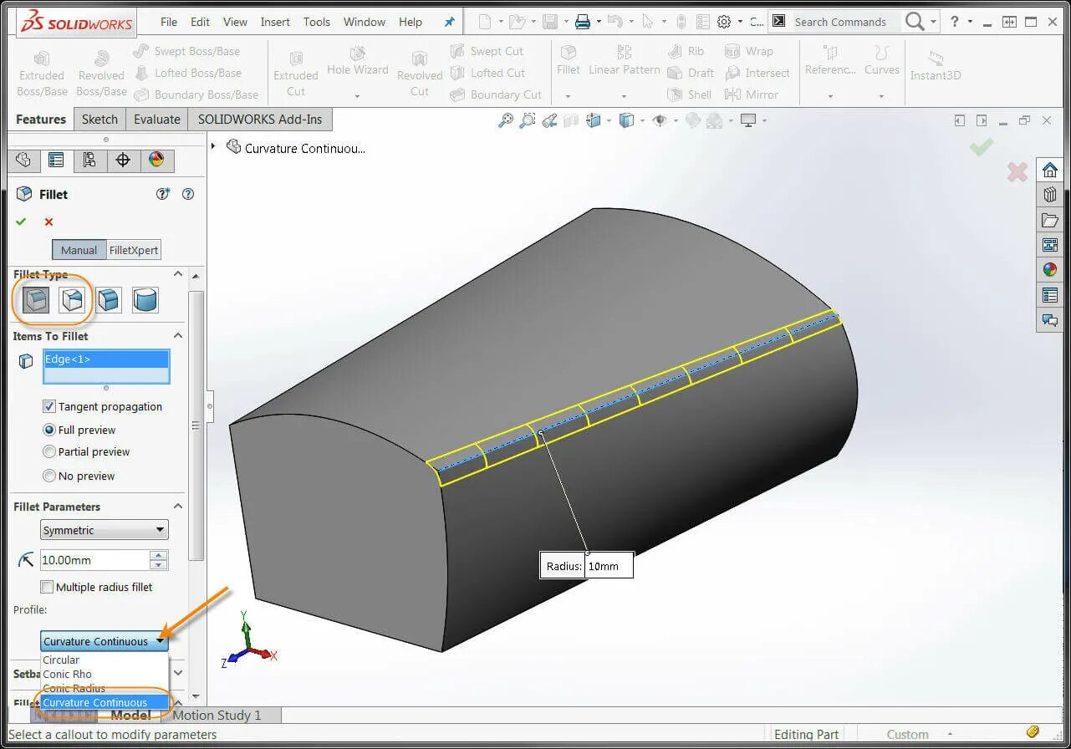Collapse the Items To Fillet section
Image resolution: width=1071 pixels, height=749 pixels.
tap(176, 335)
